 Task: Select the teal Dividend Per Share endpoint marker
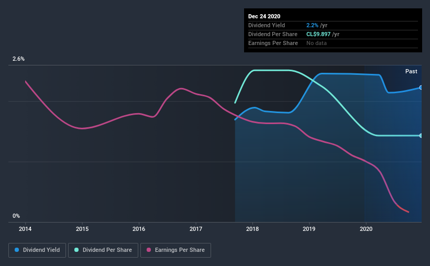(421, 136)
